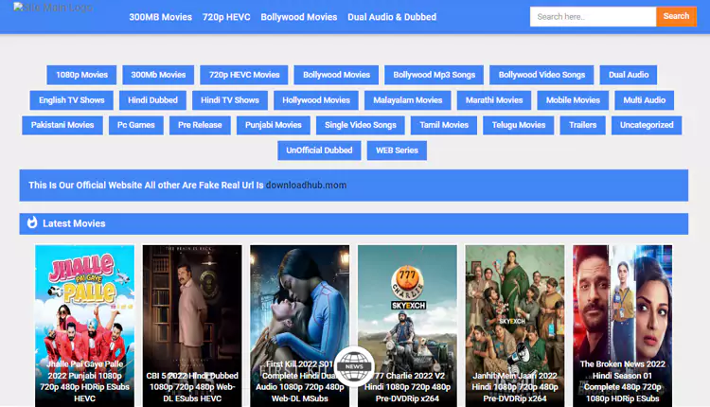Select Tamil Movies category
This screenshot has height=407, width=710.
(x=444, y=125)
